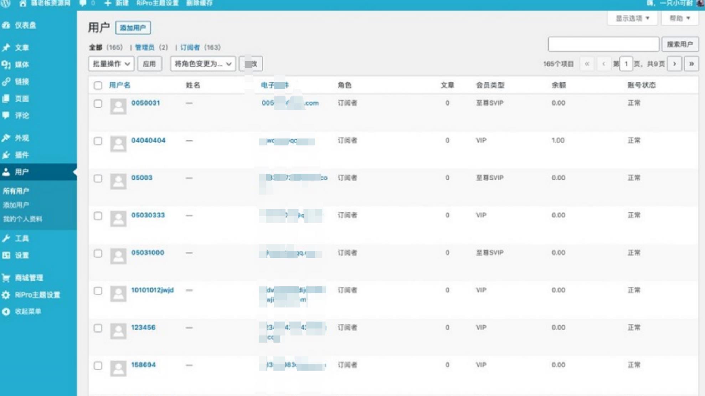Toggle checkbox for user 04040404
This screenshot has width=705, height=396.
click(97, 140)
